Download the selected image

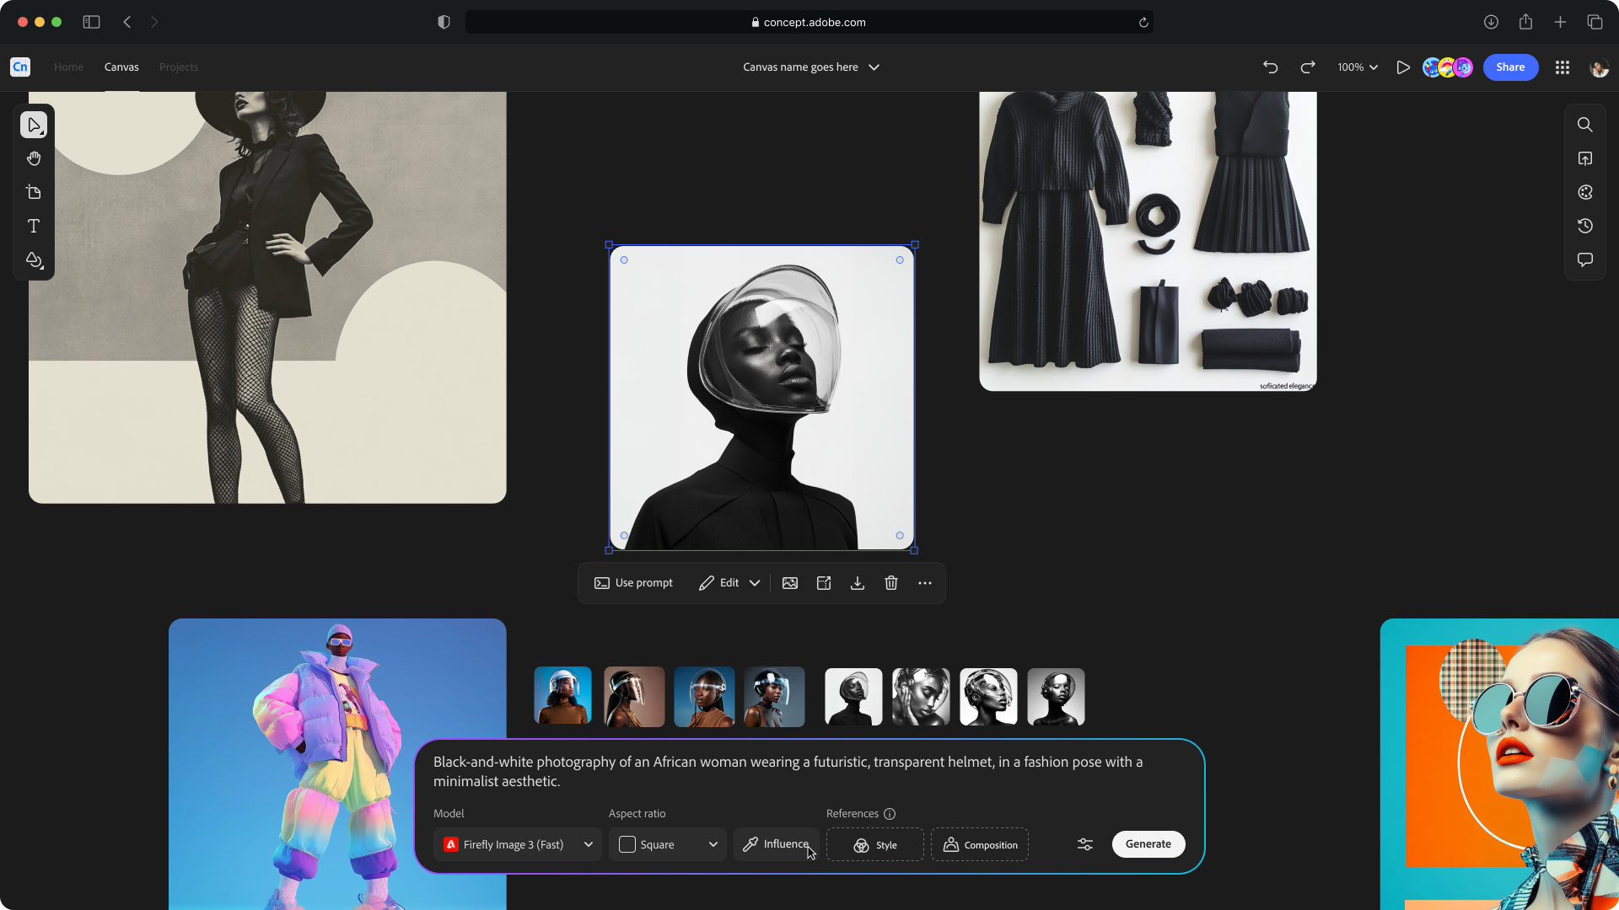point(858,583)
